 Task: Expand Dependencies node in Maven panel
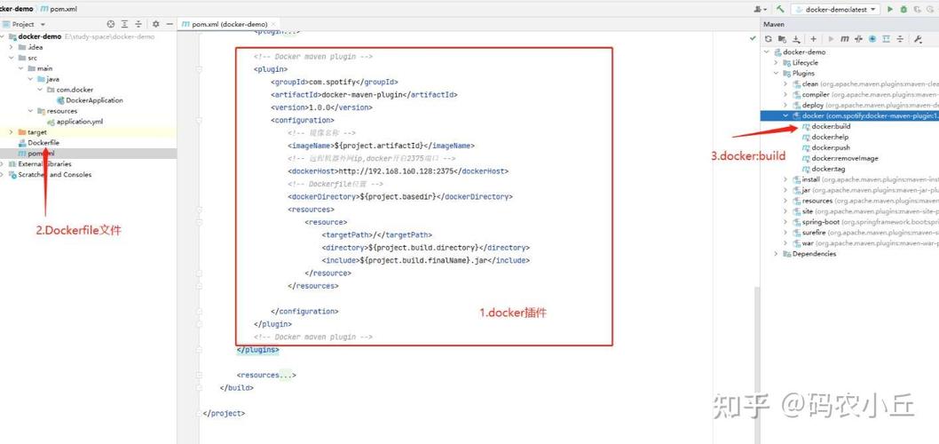click(x=776, y=253)
